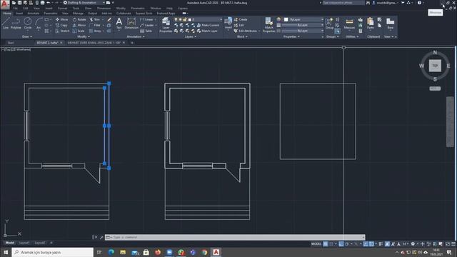Open the Insert ribbon tab
The width and height of the screenshot is (457, 257).
[x=19, y=14]
